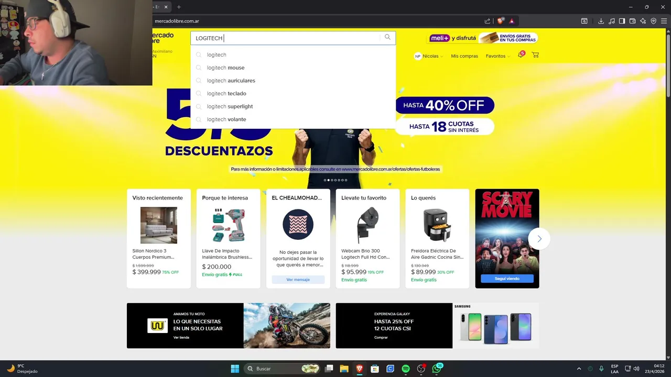This screenshot has width=671, height=377.
Task: Click the motocross bike image
Action: pyautogui.click(x=287, y=326)
